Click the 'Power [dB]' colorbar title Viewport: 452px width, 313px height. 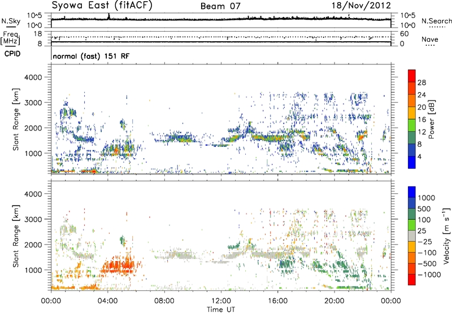[431, 119]
